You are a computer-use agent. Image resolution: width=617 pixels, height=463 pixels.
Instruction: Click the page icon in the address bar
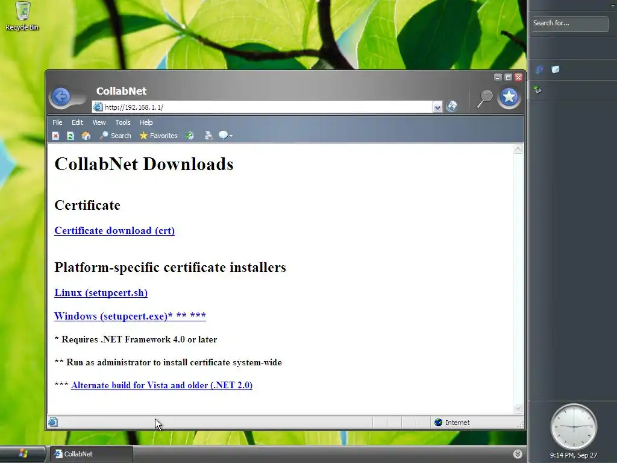pos(98,107)
